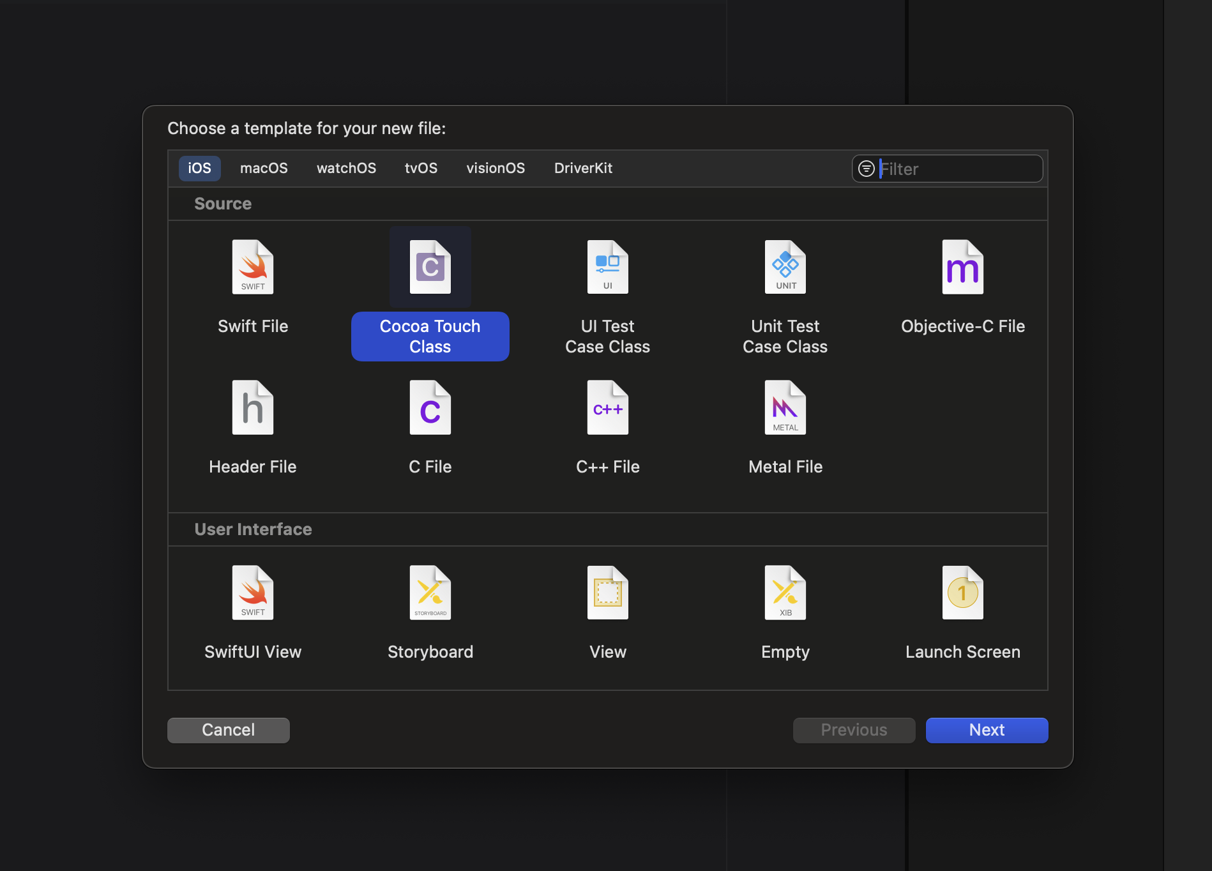Click the "UI Test Case Class" label
The image size is (1212, 871).
608,337
